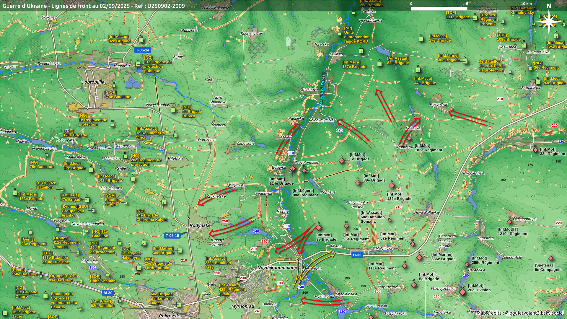
Task: Click the Kazennyi Torets river label
Action: click(322, 89)
